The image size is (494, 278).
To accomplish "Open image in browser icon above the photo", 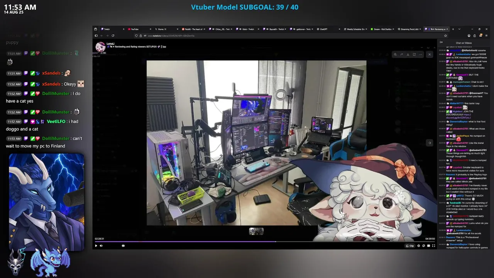I will click(414, 54).
